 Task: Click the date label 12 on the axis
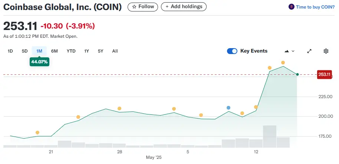pyautogui.click(x=256, y=152)
